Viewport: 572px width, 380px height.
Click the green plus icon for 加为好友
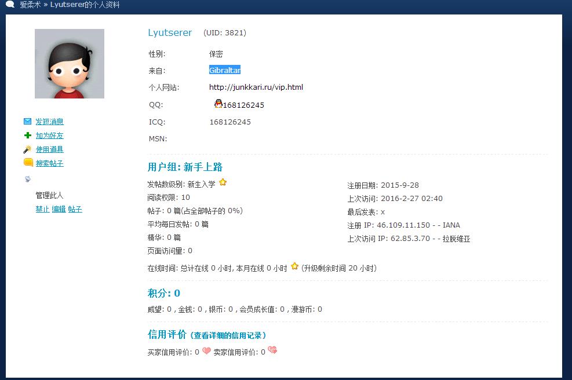coord(28,136)
